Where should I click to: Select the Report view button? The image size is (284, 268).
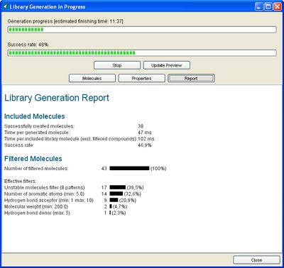coord(191,78)
